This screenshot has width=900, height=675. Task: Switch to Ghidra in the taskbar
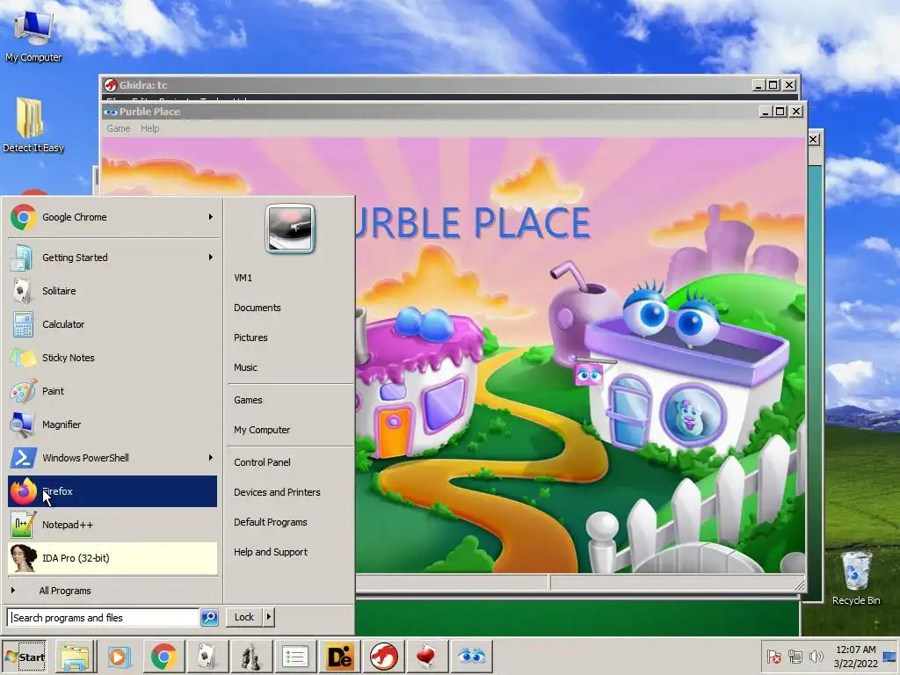[x=383, y=657]
